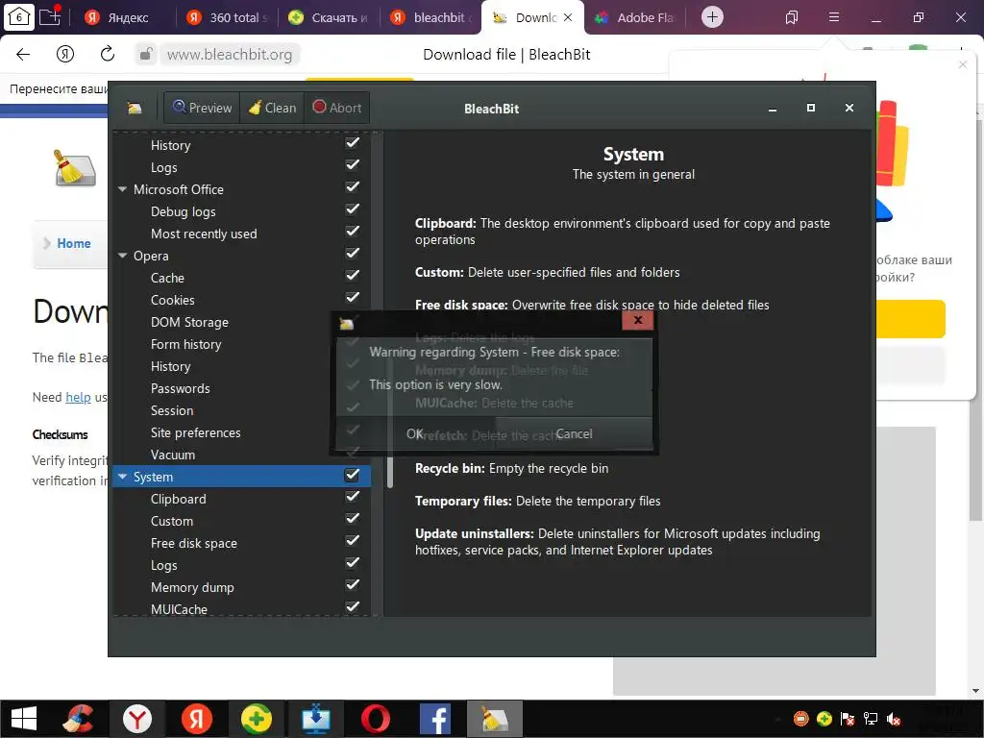This screenshot has height=738, width=984.
Task: Toggle the Cookies checkbox
Action: 353,297
